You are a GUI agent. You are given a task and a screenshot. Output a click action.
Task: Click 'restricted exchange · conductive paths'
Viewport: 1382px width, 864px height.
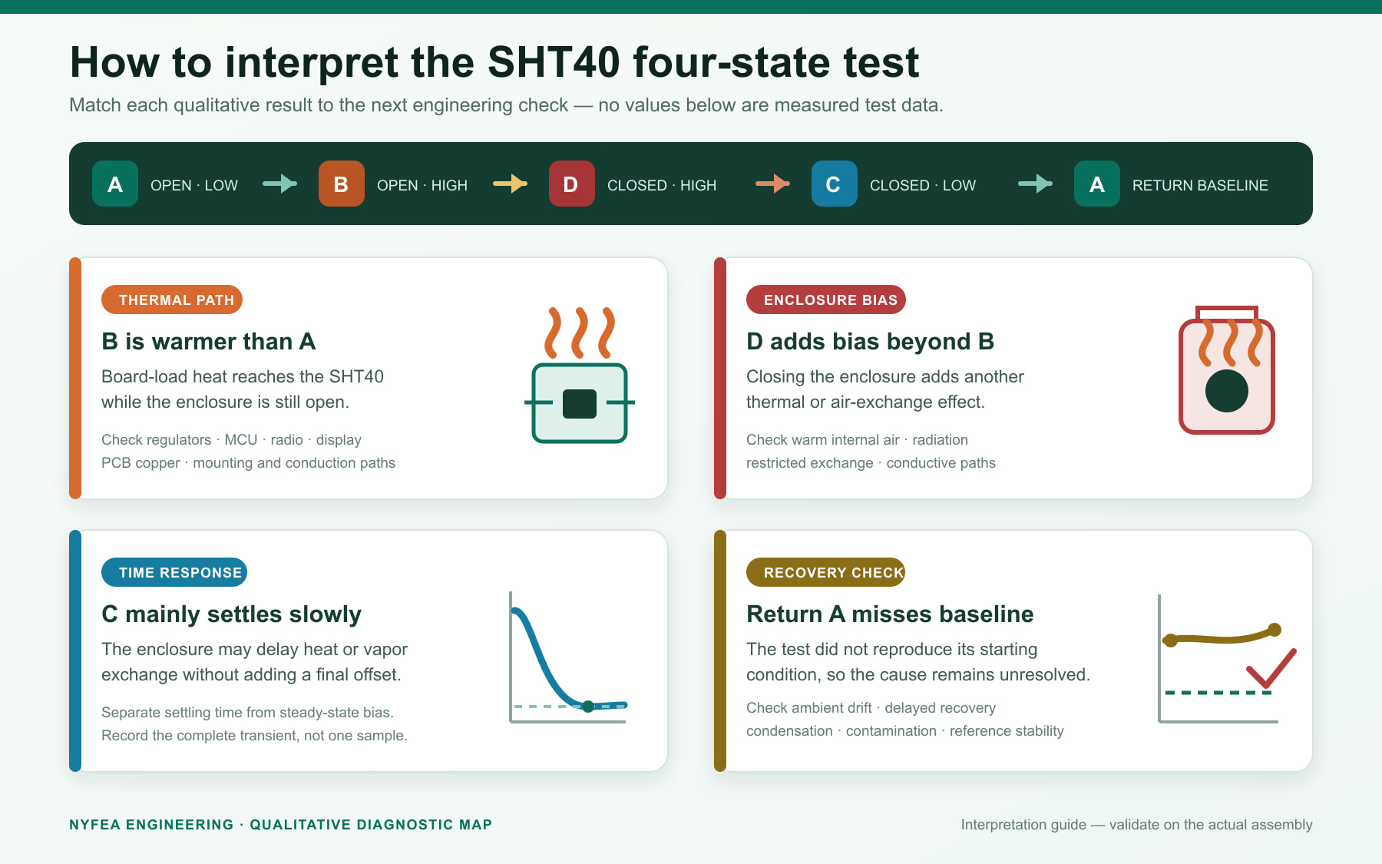click(871, 463)
